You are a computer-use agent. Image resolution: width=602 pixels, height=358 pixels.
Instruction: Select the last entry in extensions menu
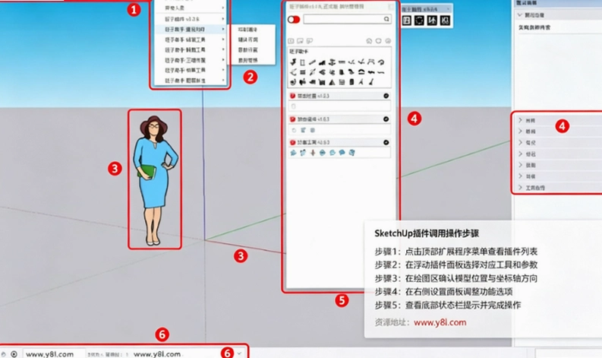191,81
